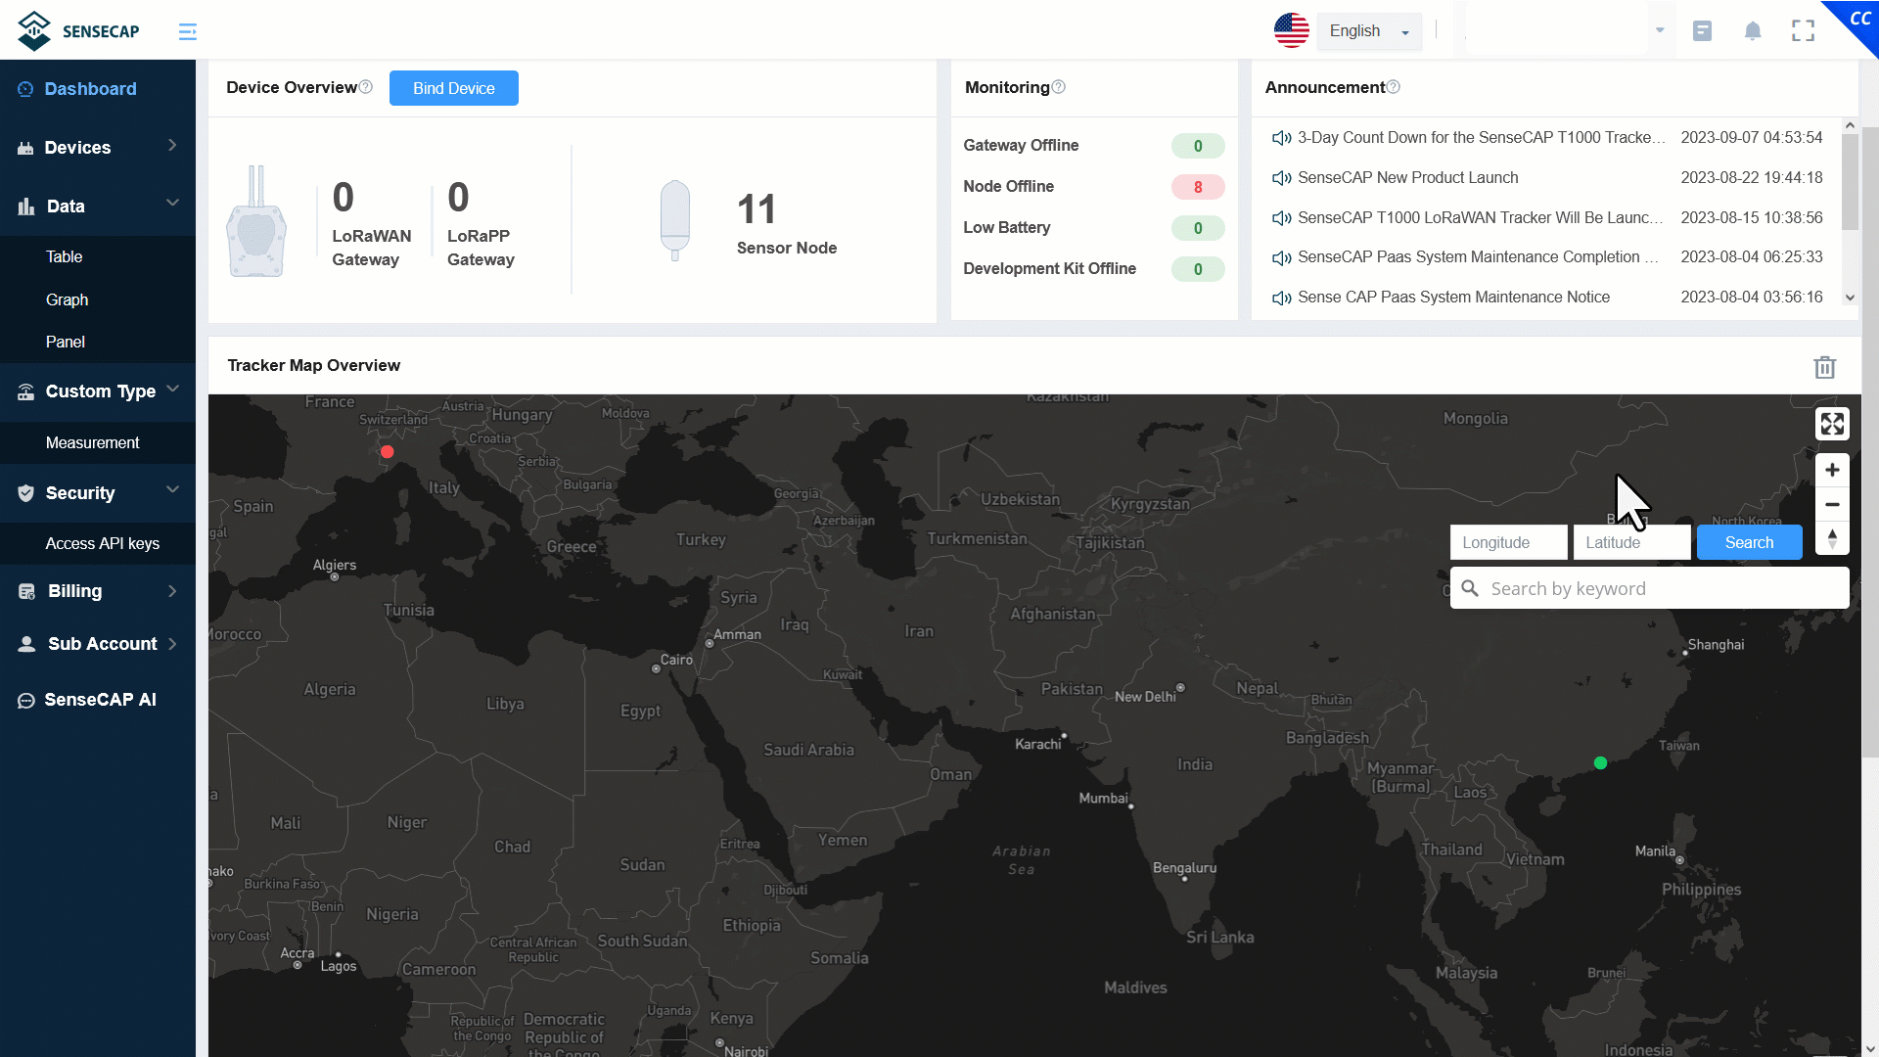
Task: Open the English language dropdown
Action: [x=1368, y=31]
